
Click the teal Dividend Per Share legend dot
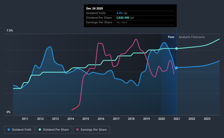(40, 130)
